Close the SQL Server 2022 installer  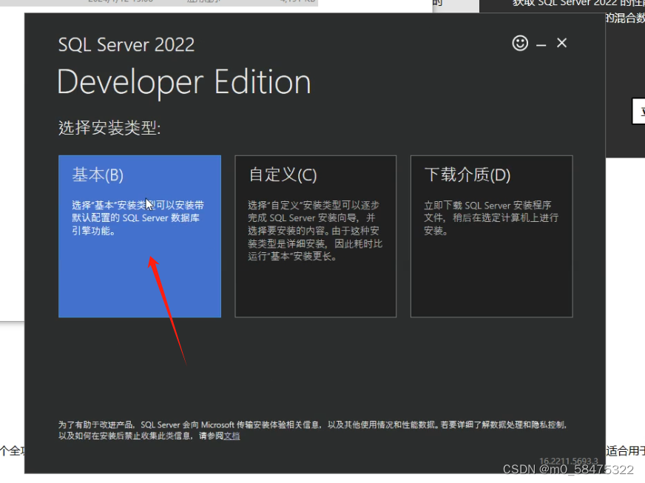coord(561,43)
